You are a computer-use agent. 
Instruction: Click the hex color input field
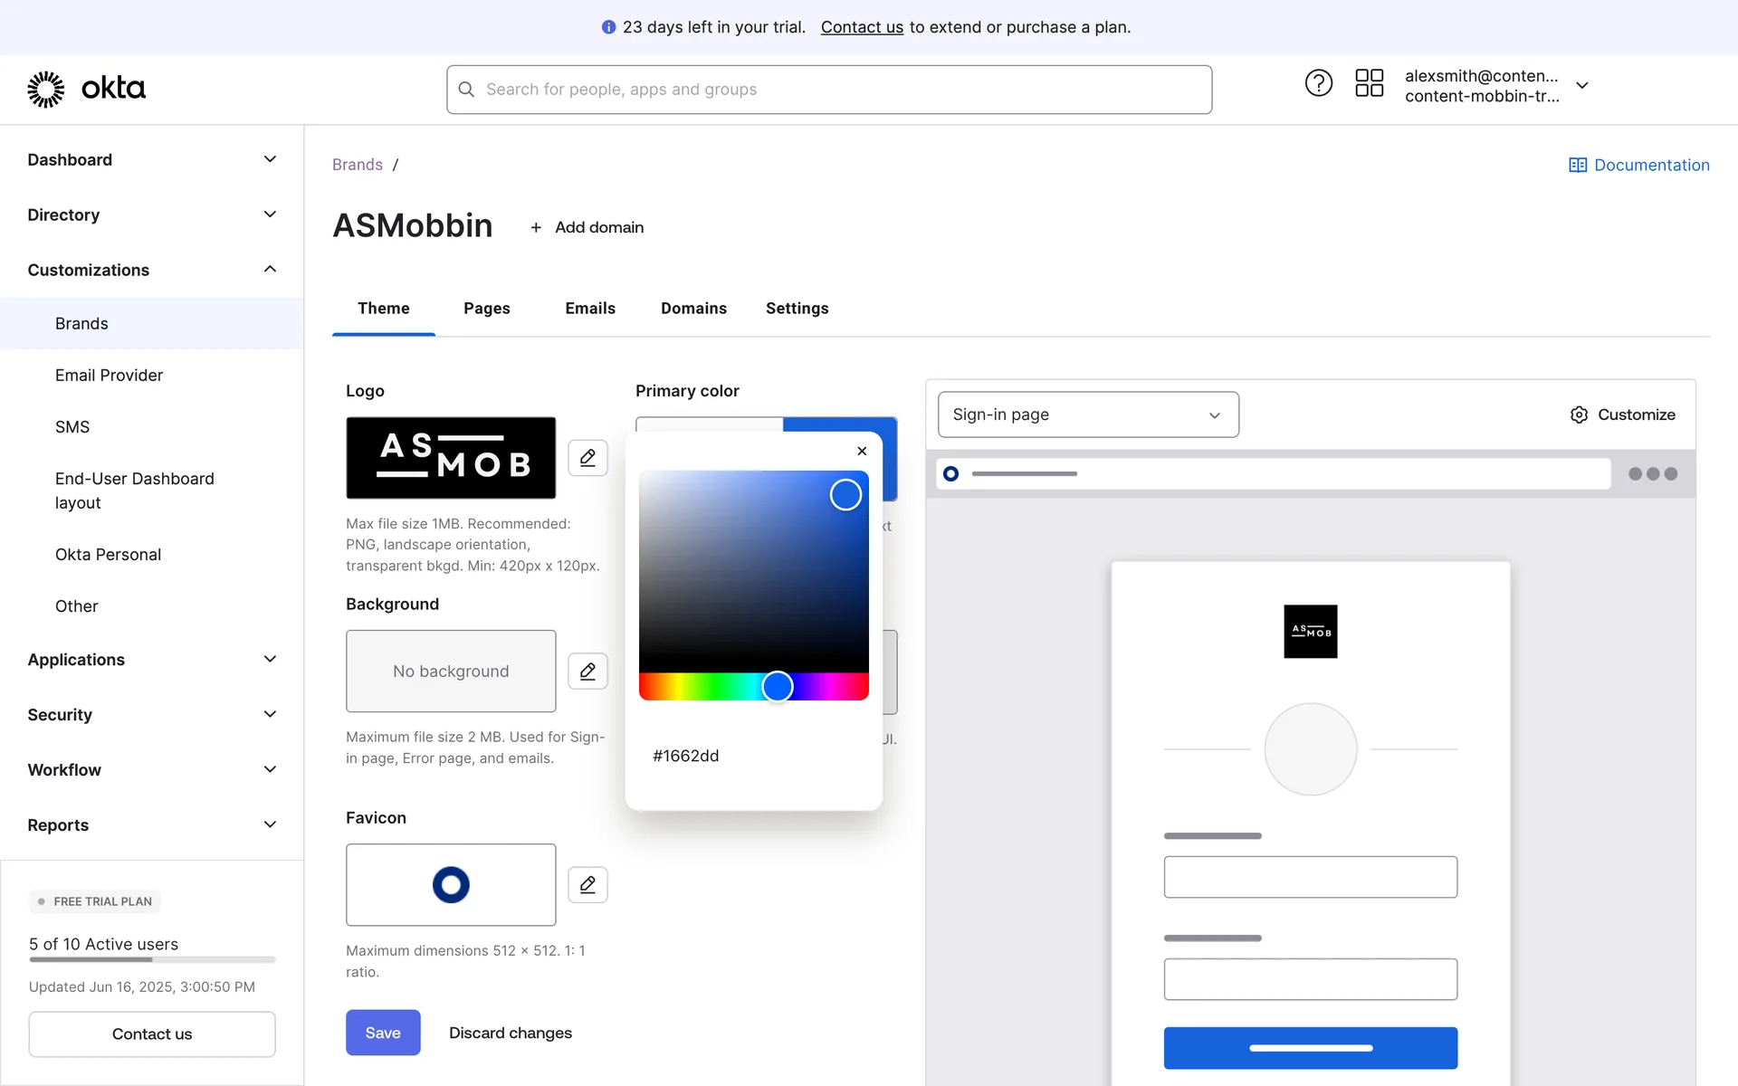pyautogui.click(x=751, y=756)
